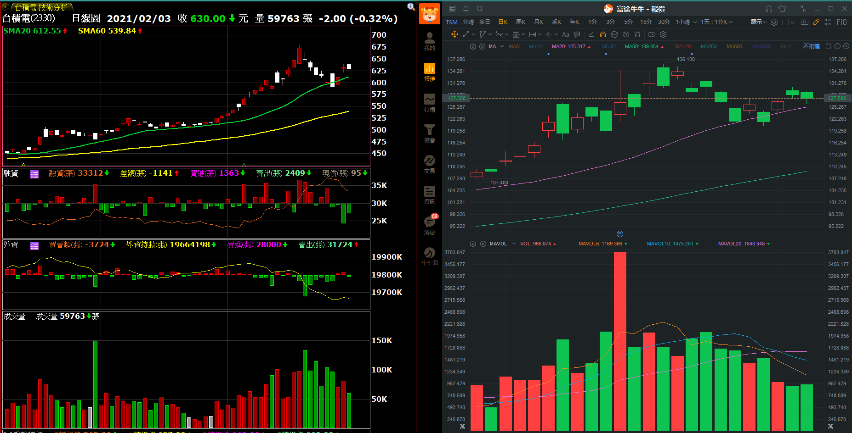The height and width of the screenshot is (433, 852).
Task: Open chart settings gear beside 顯示
Action: coord(774,22)
